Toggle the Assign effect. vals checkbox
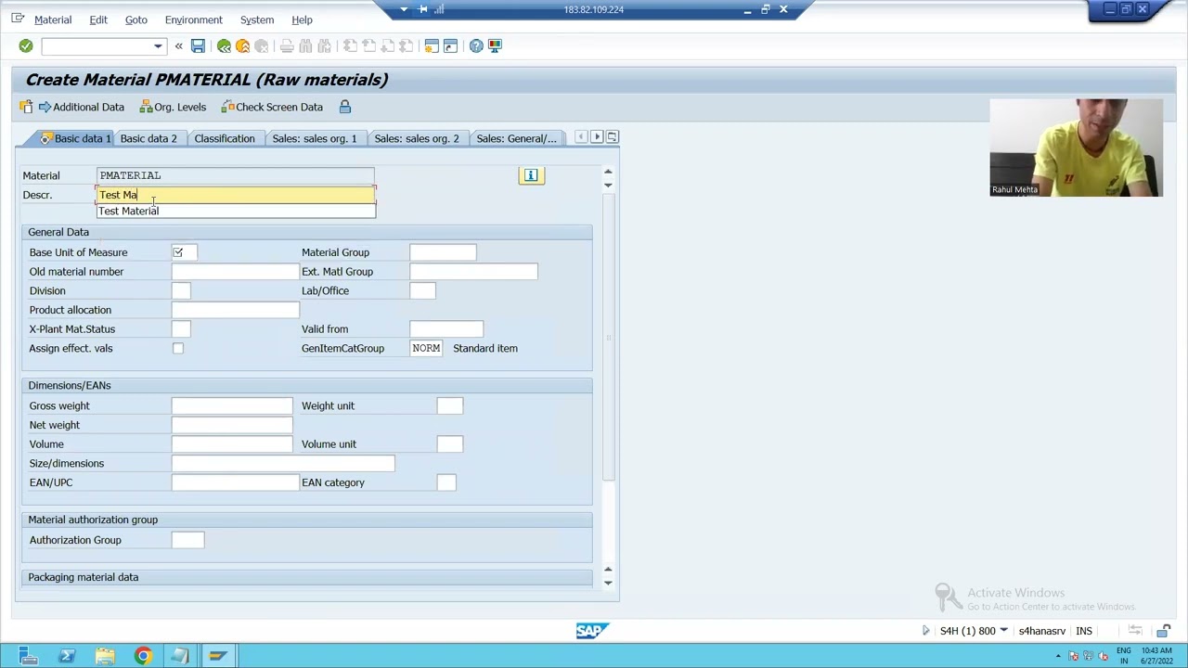 coord(177,348)
